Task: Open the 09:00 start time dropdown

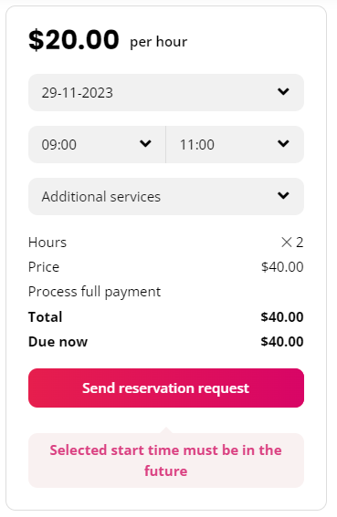Action: (97, 144)
